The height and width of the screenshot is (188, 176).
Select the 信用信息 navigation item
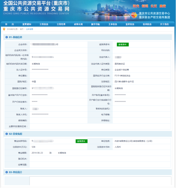147,24
